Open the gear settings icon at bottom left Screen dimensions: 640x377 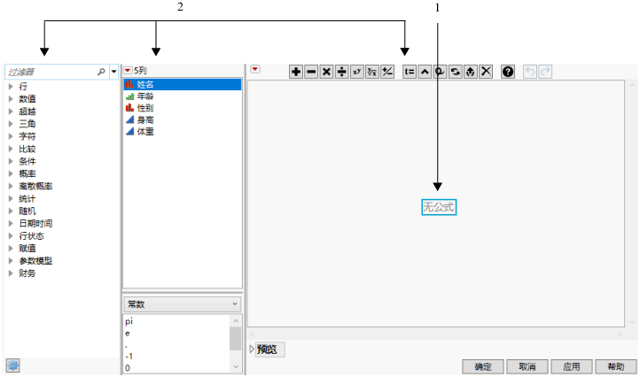(13, 365)
